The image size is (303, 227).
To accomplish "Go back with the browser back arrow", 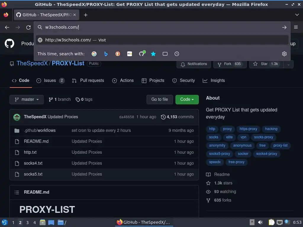I will pos(7,27).
